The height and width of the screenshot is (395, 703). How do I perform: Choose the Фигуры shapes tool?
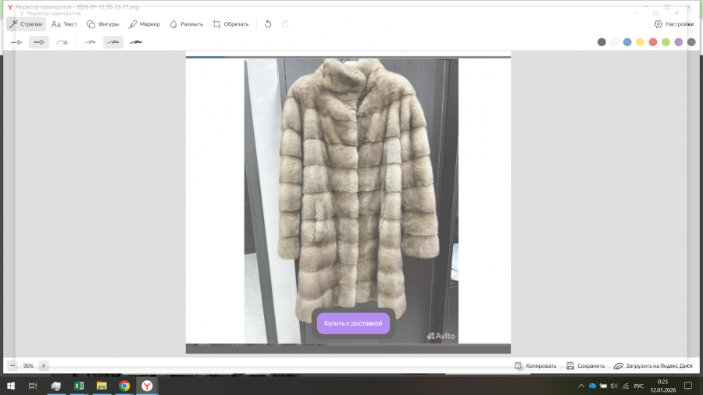[102, 24]
